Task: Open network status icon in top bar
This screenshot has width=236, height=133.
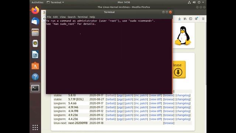Action: (x=189, y=2)
